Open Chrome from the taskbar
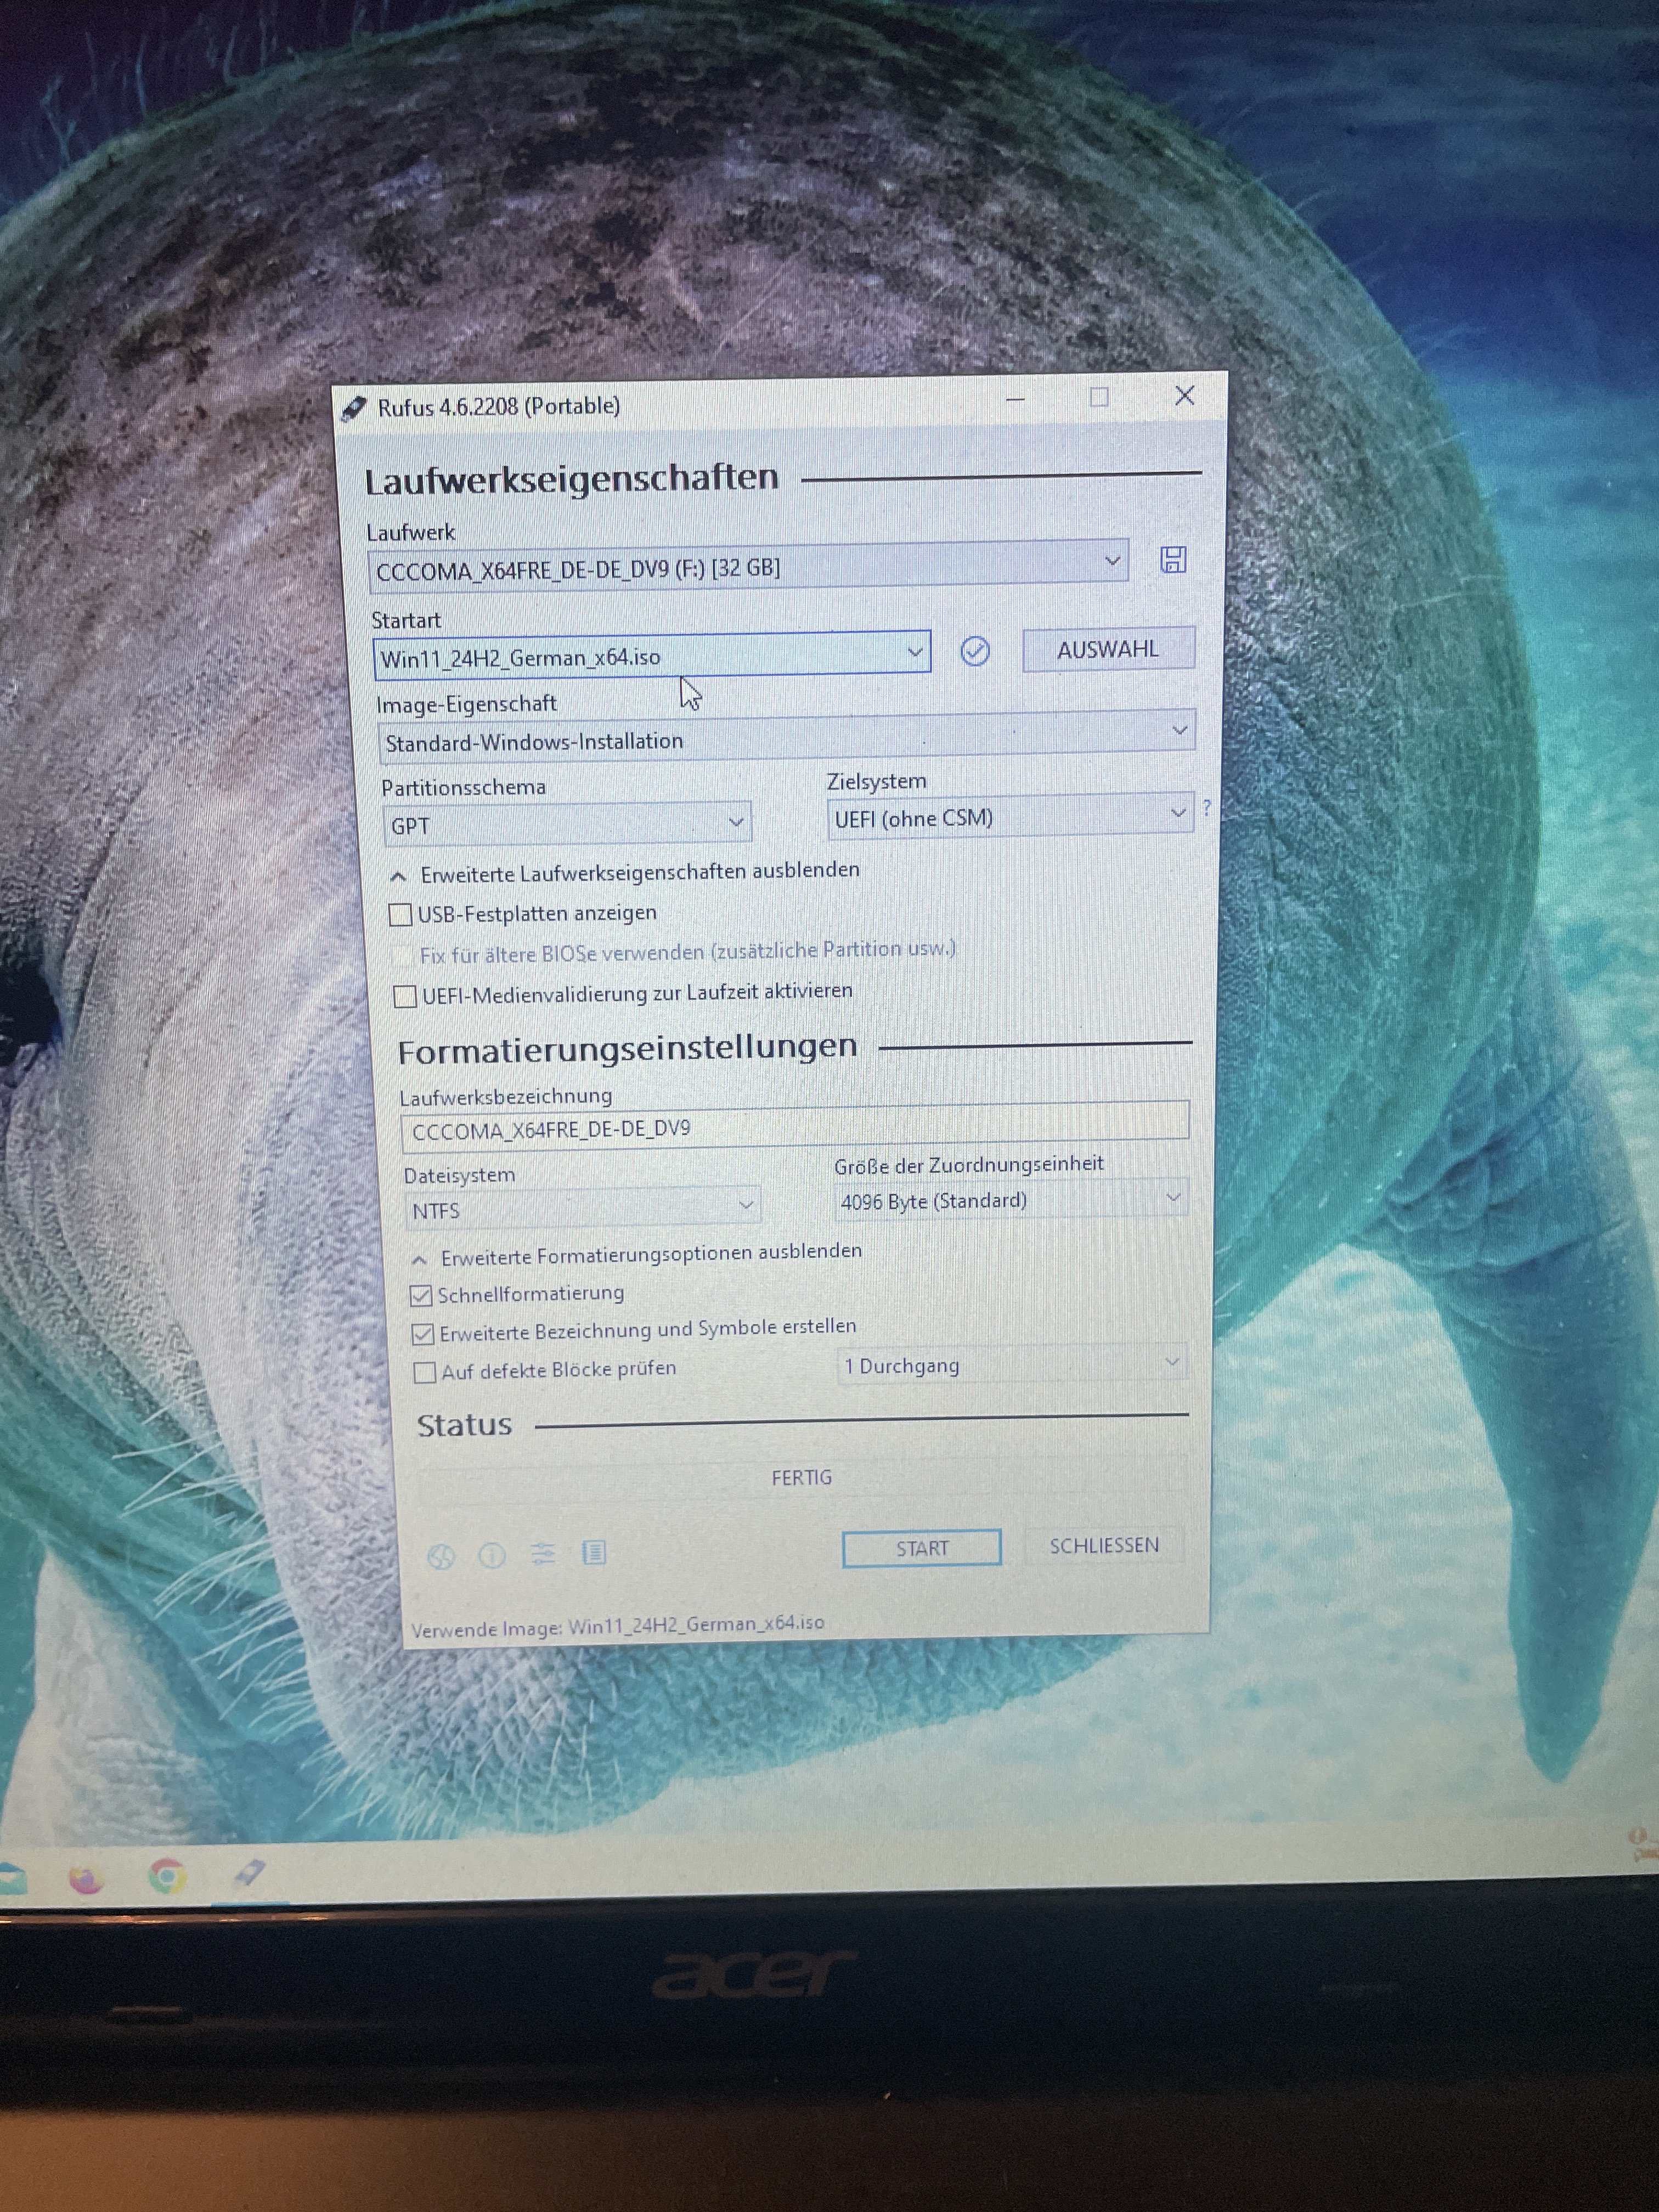Screen dimensions: 1659x2212 click(167, 1876)
